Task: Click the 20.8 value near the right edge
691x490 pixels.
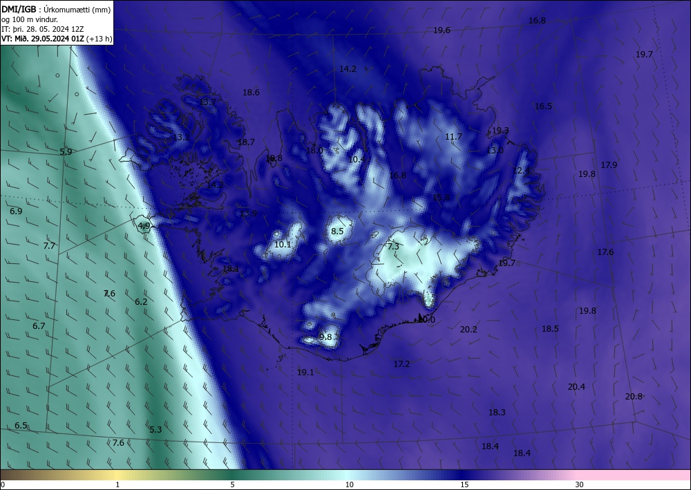Action: pos(634,396)
